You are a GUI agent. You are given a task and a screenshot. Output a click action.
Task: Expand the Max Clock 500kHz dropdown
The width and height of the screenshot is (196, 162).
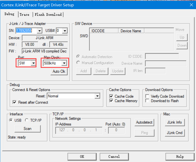(x=64, y=63)
